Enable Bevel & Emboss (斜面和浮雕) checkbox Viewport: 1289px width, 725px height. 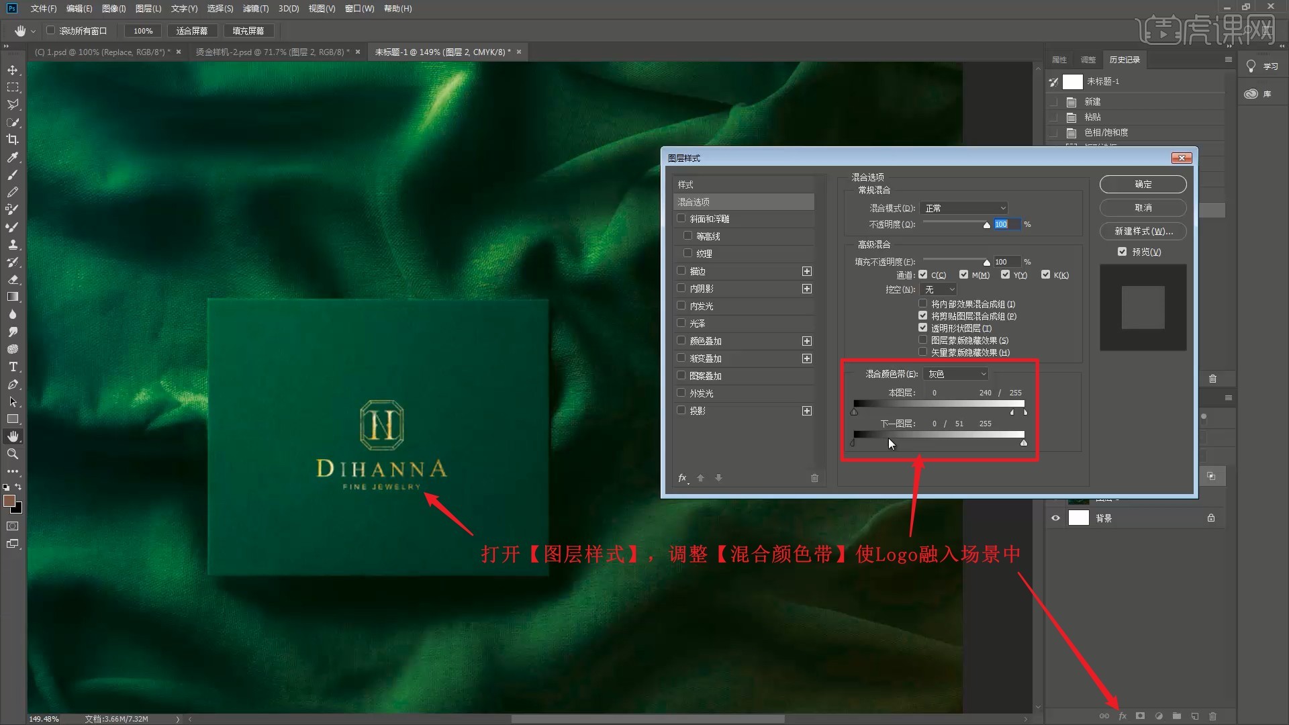(681, 218)
